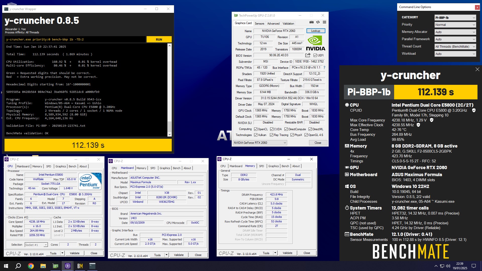Click Tools in the CPU-Z Mainboard window
The width and height of the screenshot is (482, 271).
157,255
